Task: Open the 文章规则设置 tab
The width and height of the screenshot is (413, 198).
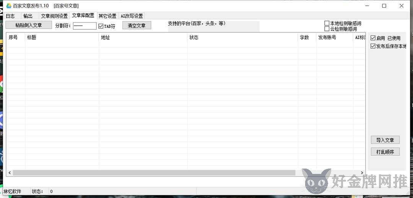Action: [x=54, y=16]
